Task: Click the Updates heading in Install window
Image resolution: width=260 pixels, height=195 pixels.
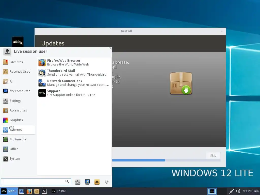Action: point(53,43)
